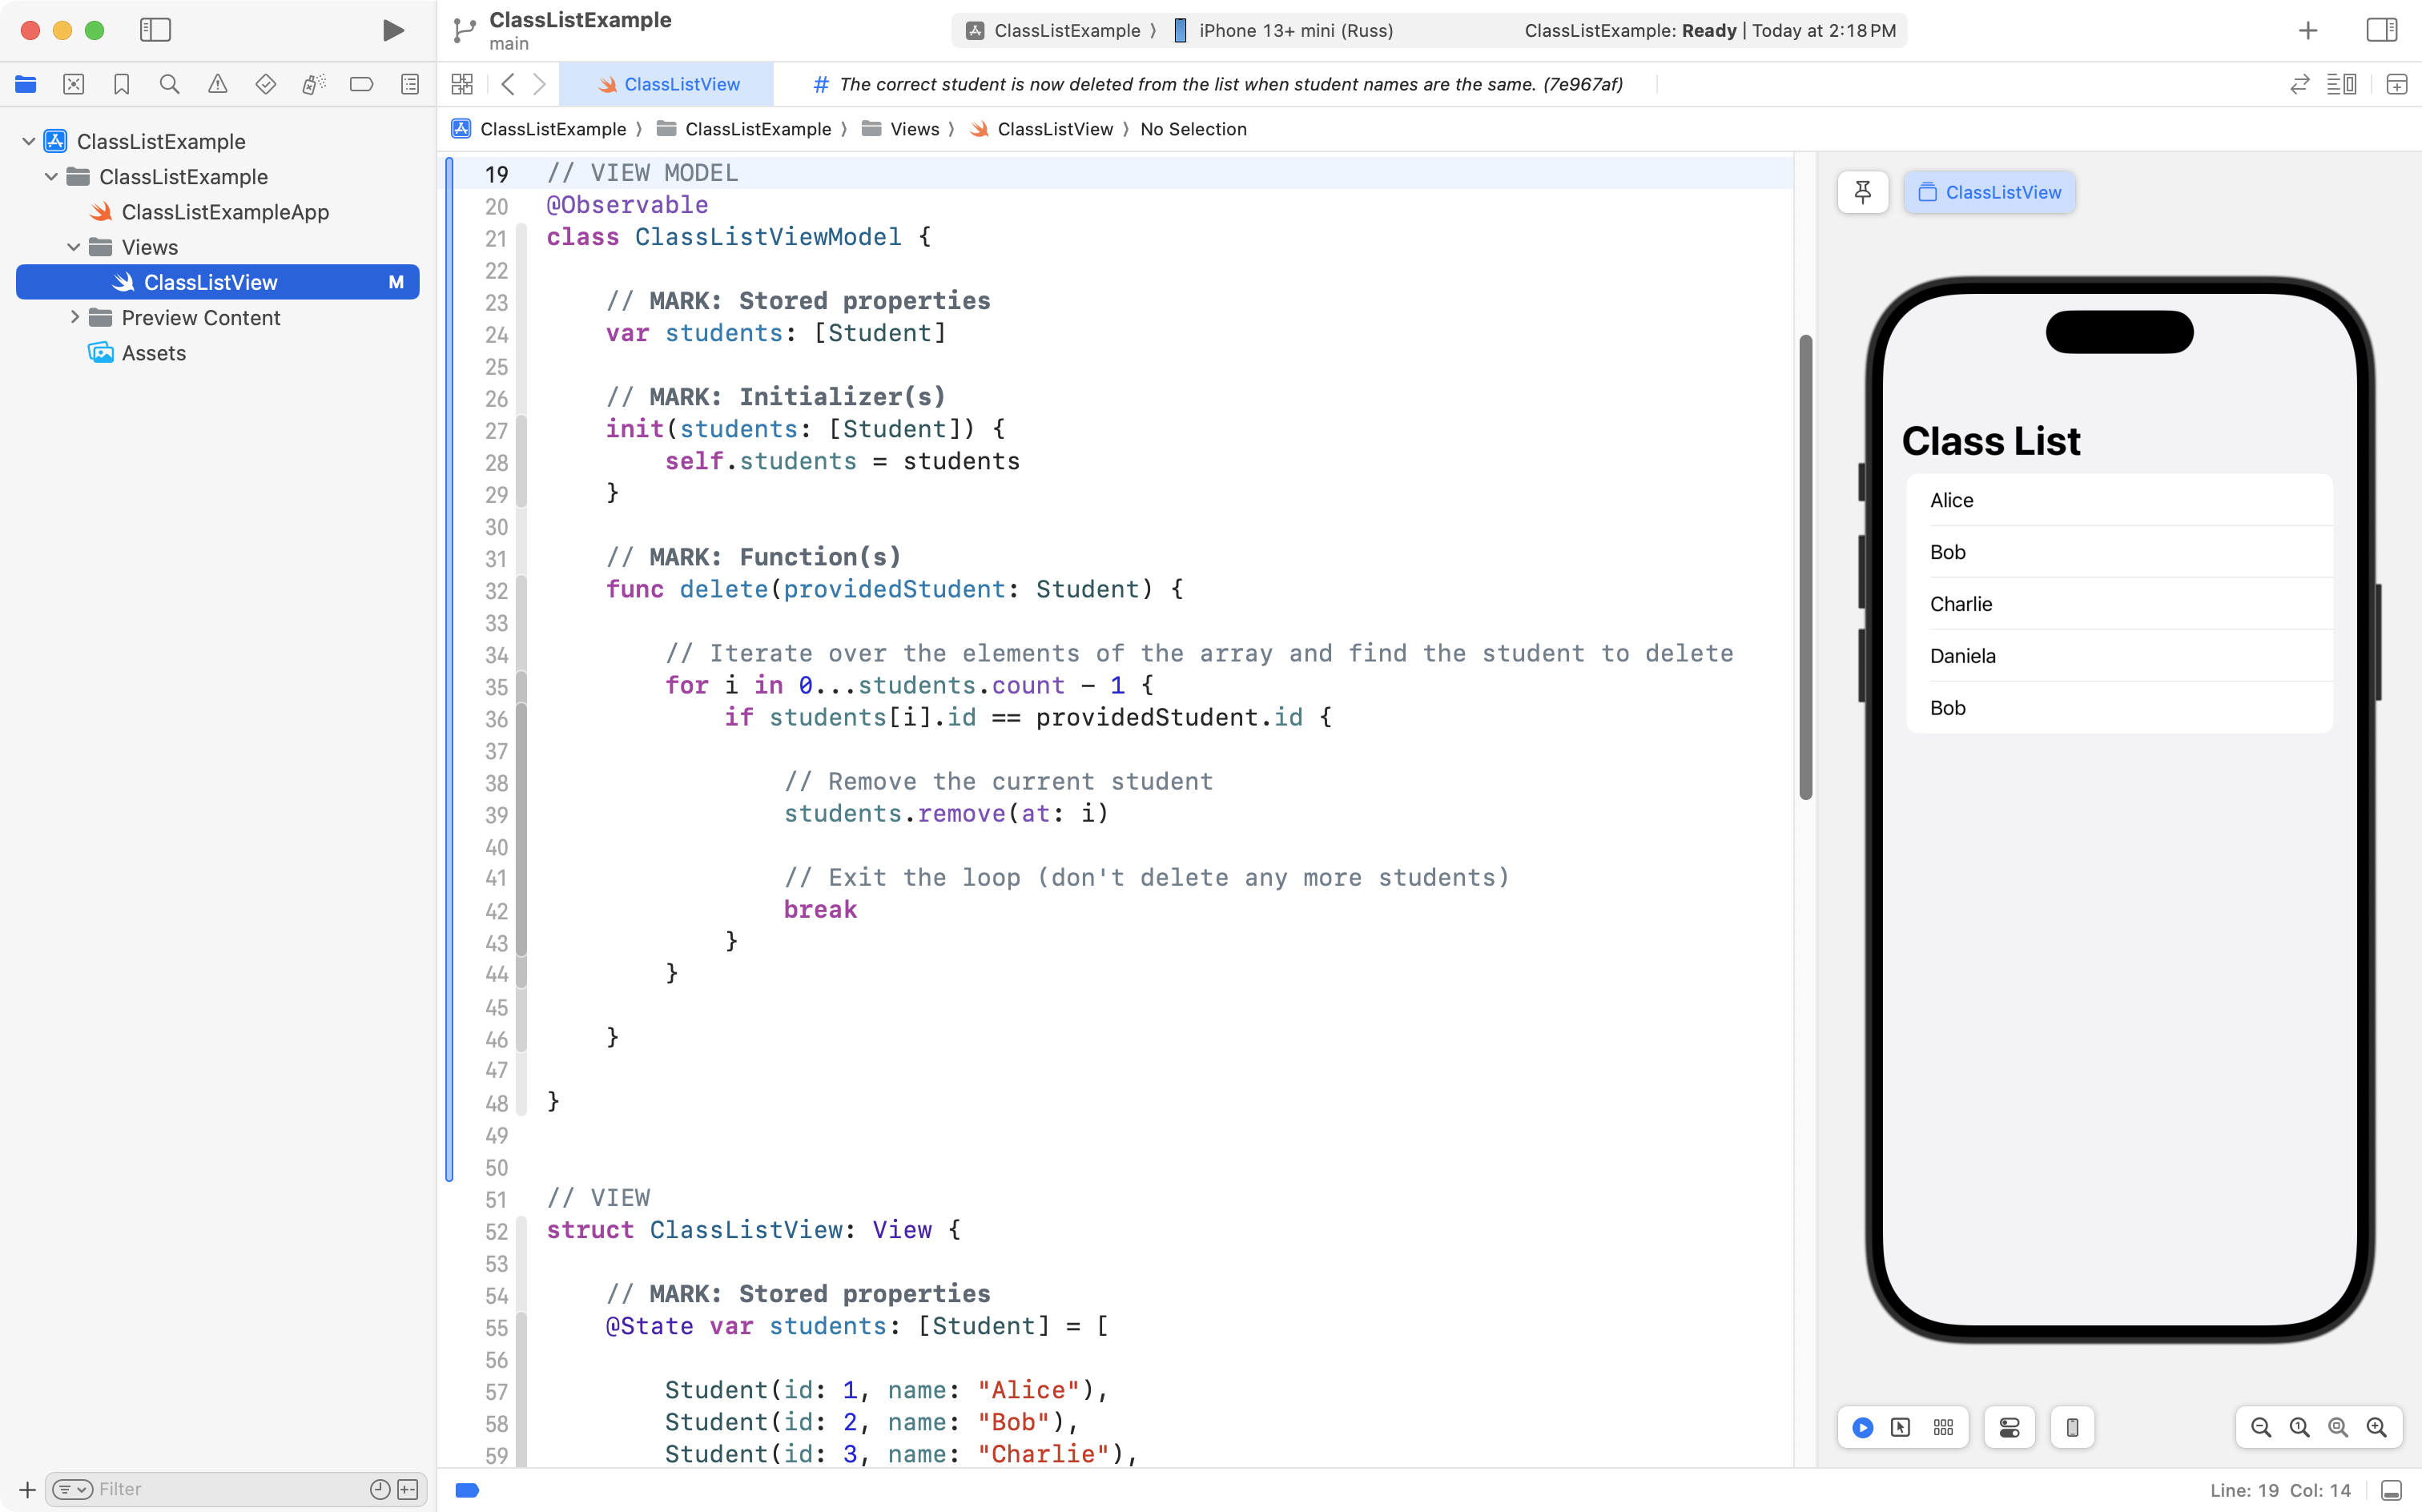
Task: Toggle the navigator sidebar visibility
Action: pyautogui.click(x=155, y=30)
